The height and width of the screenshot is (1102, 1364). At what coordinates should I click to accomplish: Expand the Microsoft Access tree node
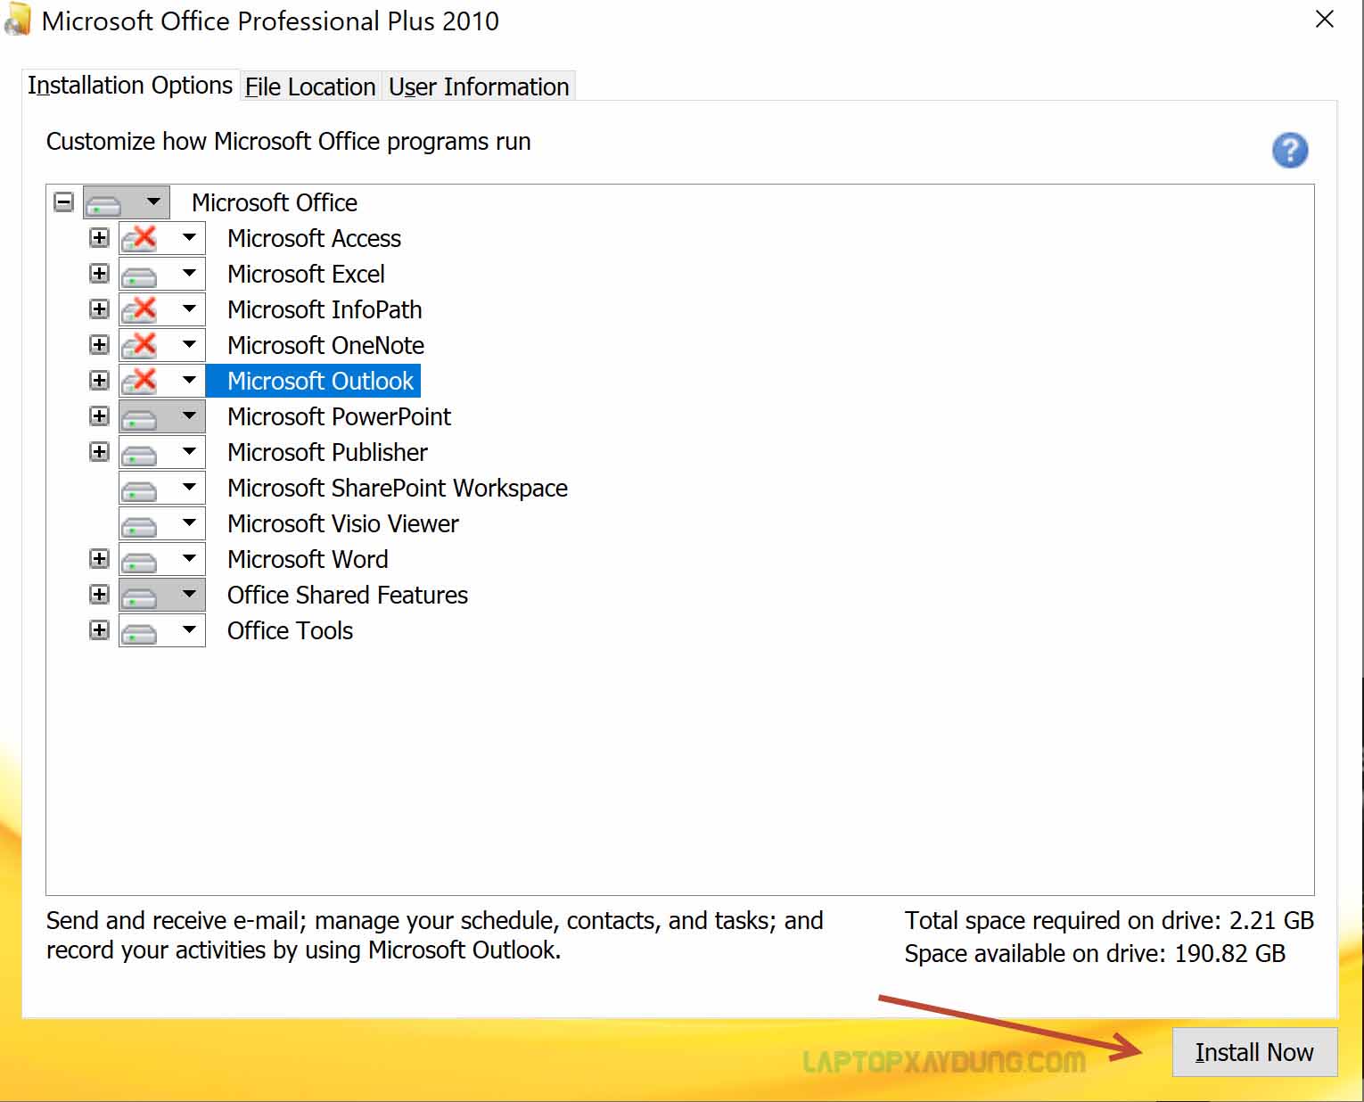[x=99, y=238]
